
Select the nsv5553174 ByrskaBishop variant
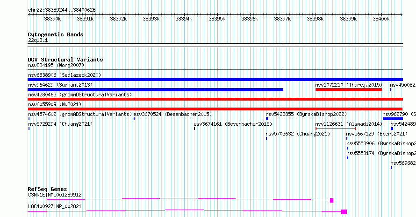point(381,153)
